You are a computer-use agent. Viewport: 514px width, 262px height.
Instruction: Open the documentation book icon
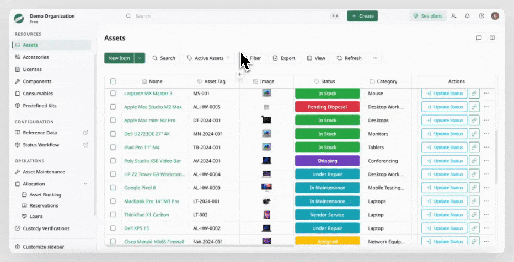click(x=492, y=38)
